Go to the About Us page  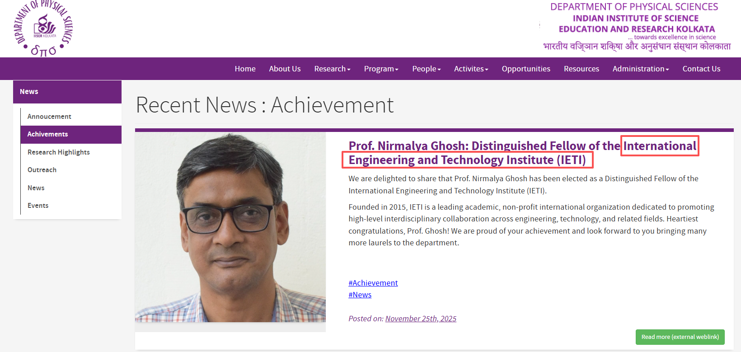point(285,69)
